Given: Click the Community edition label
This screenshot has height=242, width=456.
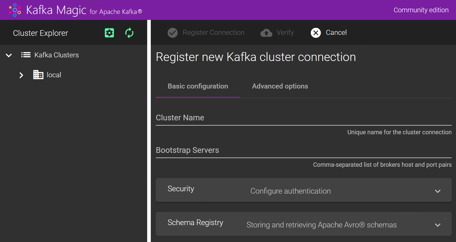Looking at the screenshot, I should coord(421,10).
